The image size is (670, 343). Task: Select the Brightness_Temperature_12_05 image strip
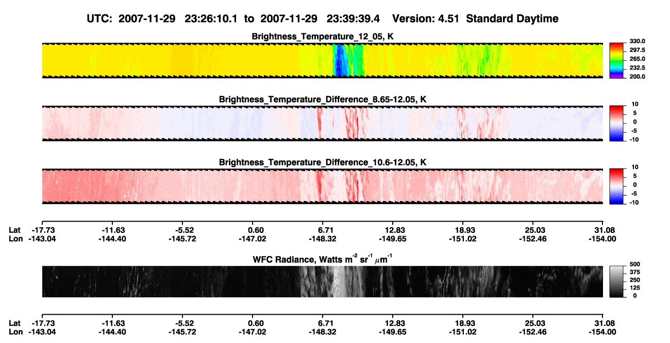coord(322,60)
